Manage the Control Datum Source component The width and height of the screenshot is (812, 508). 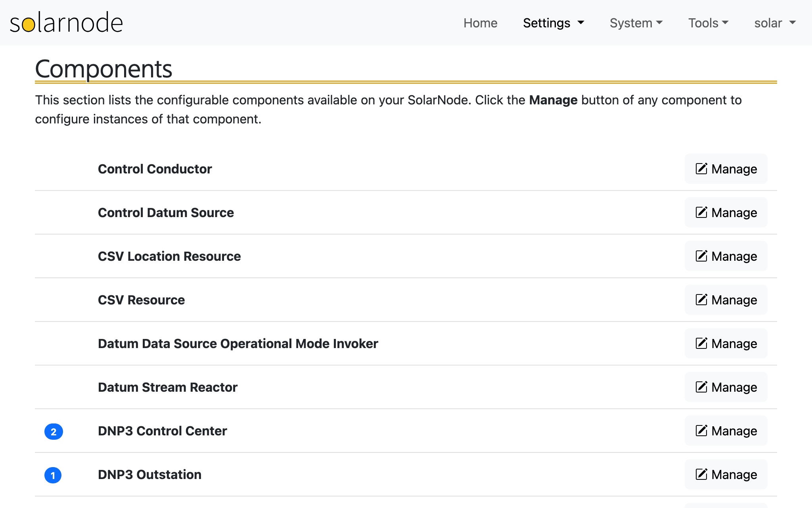(726, 212)
